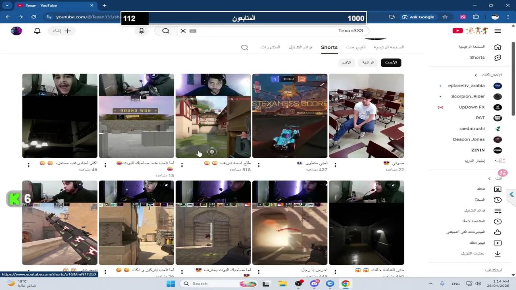Viewport: 516px width, 290px height.
Task: Start voice search with the microphone icon
Action: (x=141, y=31)
